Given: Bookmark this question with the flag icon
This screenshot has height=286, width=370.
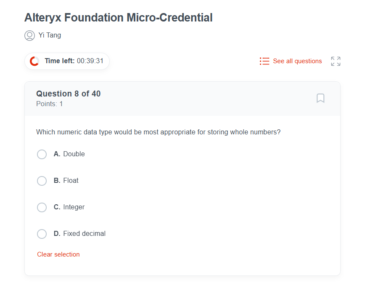Looking at the screenshot, I should tap(320, 98).
